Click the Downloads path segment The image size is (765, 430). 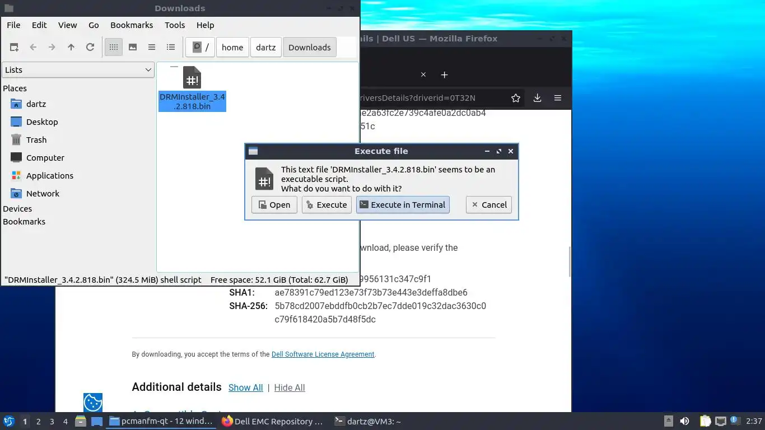[x=310, y=48]
